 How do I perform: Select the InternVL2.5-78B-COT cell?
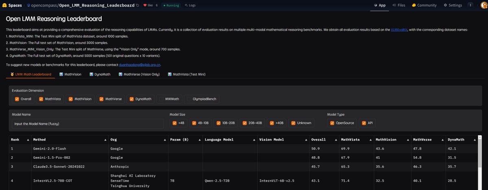click(x=70, y=180)
